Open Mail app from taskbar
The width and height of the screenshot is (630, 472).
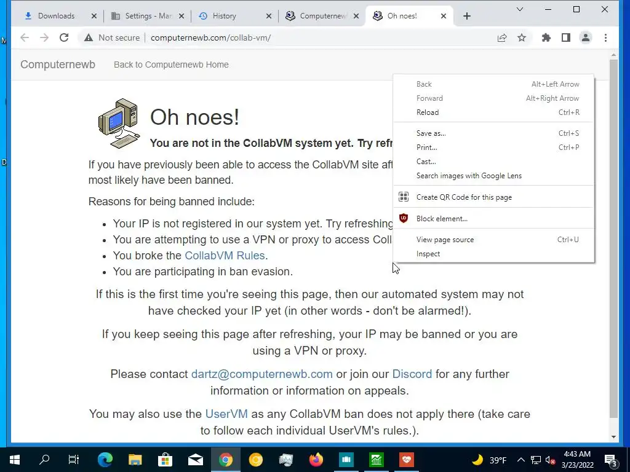(x=195, y=460)
